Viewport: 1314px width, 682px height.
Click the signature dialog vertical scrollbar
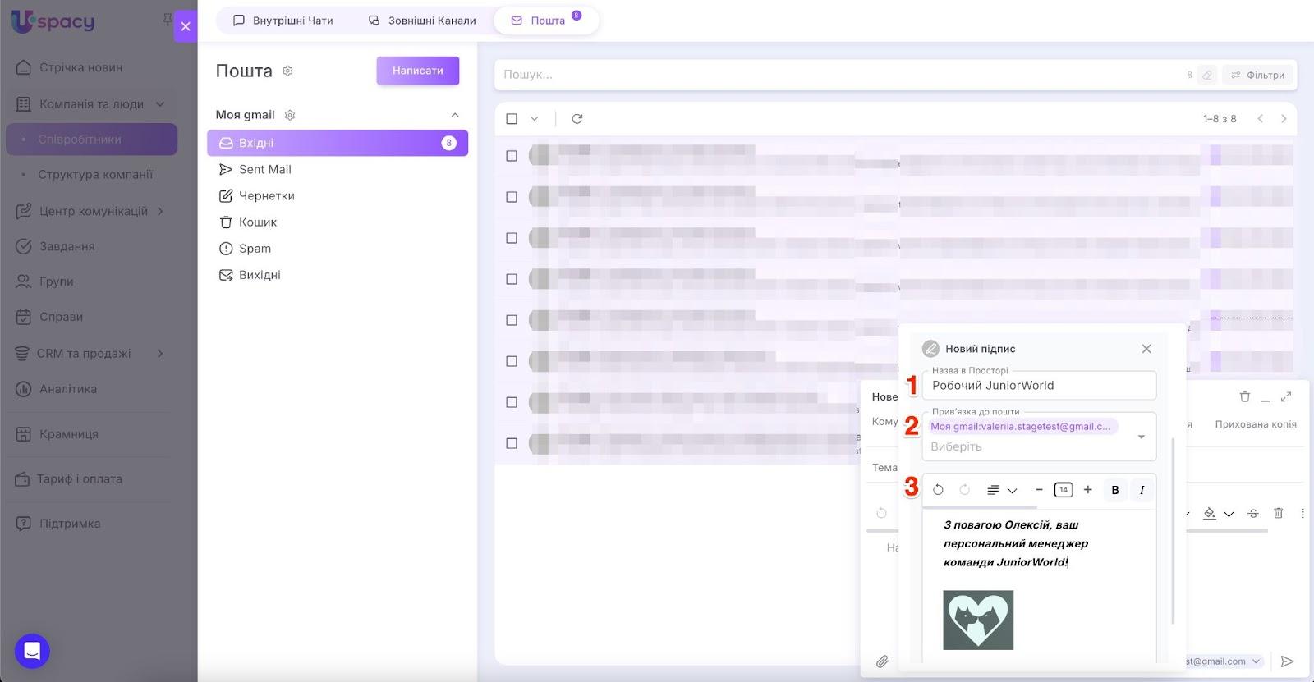point(1173,531)
